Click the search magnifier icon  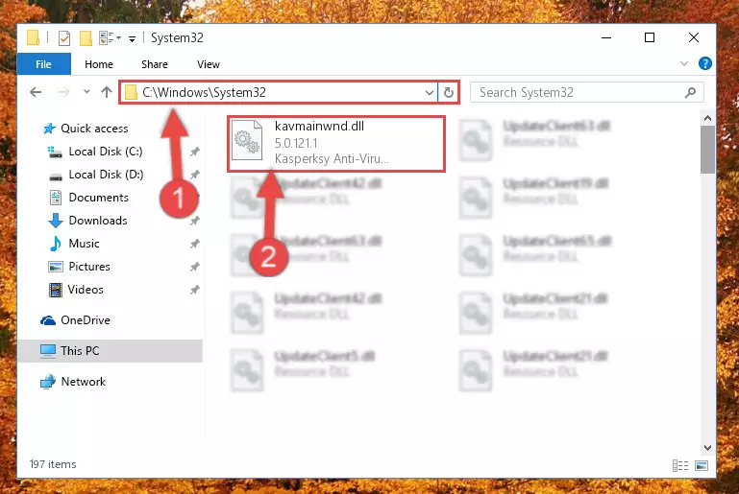click(690, 93)
